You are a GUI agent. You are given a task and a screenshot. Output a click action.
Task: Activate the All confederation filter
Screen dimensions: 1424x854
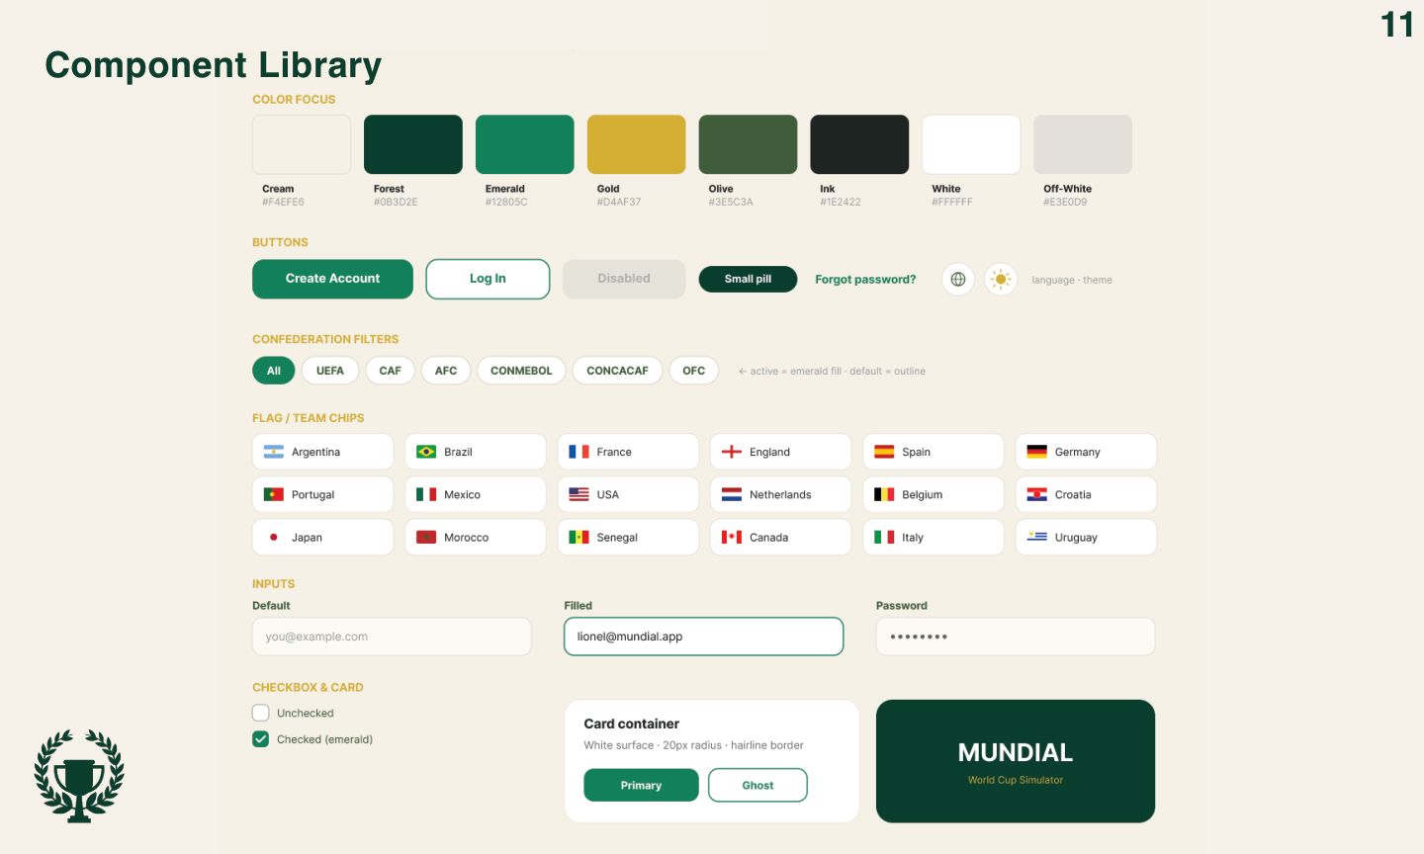coord(274,371)
